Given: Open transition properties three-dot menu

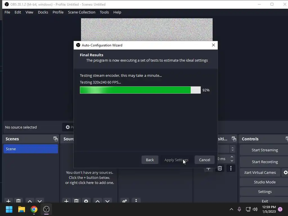Looking at the screenshot, I should (x=231, y=168).
